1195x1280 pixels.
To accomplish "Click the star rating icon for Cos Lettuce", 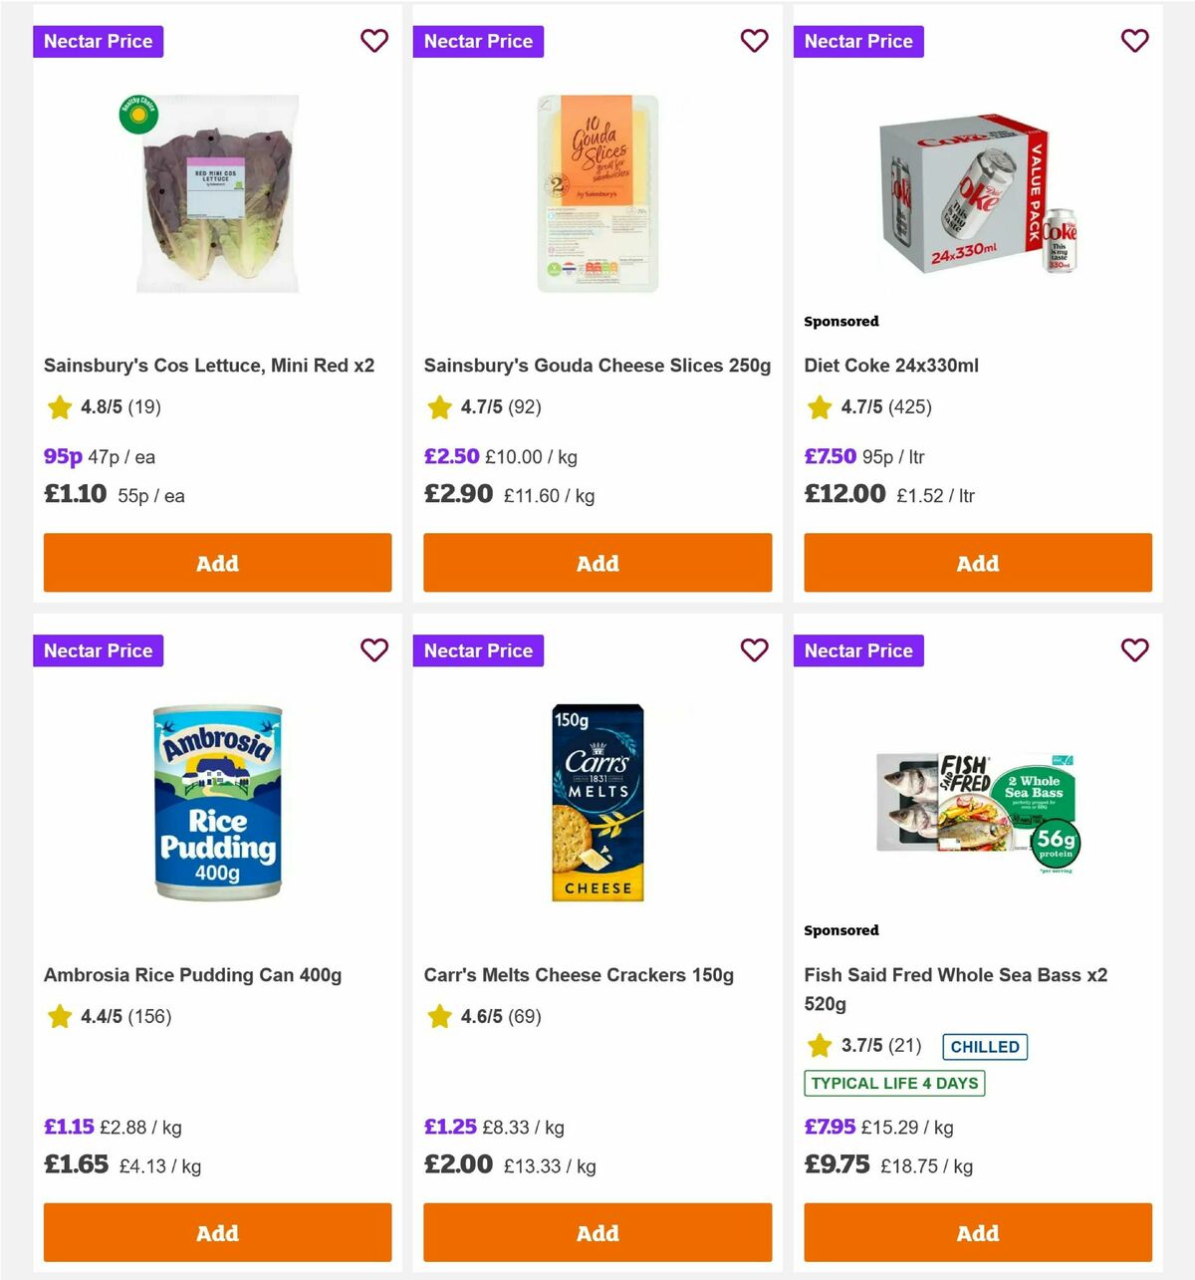I will click(58, 407).
